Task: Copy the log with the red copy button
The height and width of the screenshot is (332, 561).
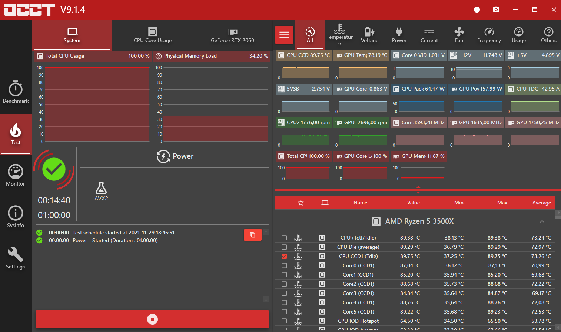Action: pyautogui.click(x=253, y=235)
